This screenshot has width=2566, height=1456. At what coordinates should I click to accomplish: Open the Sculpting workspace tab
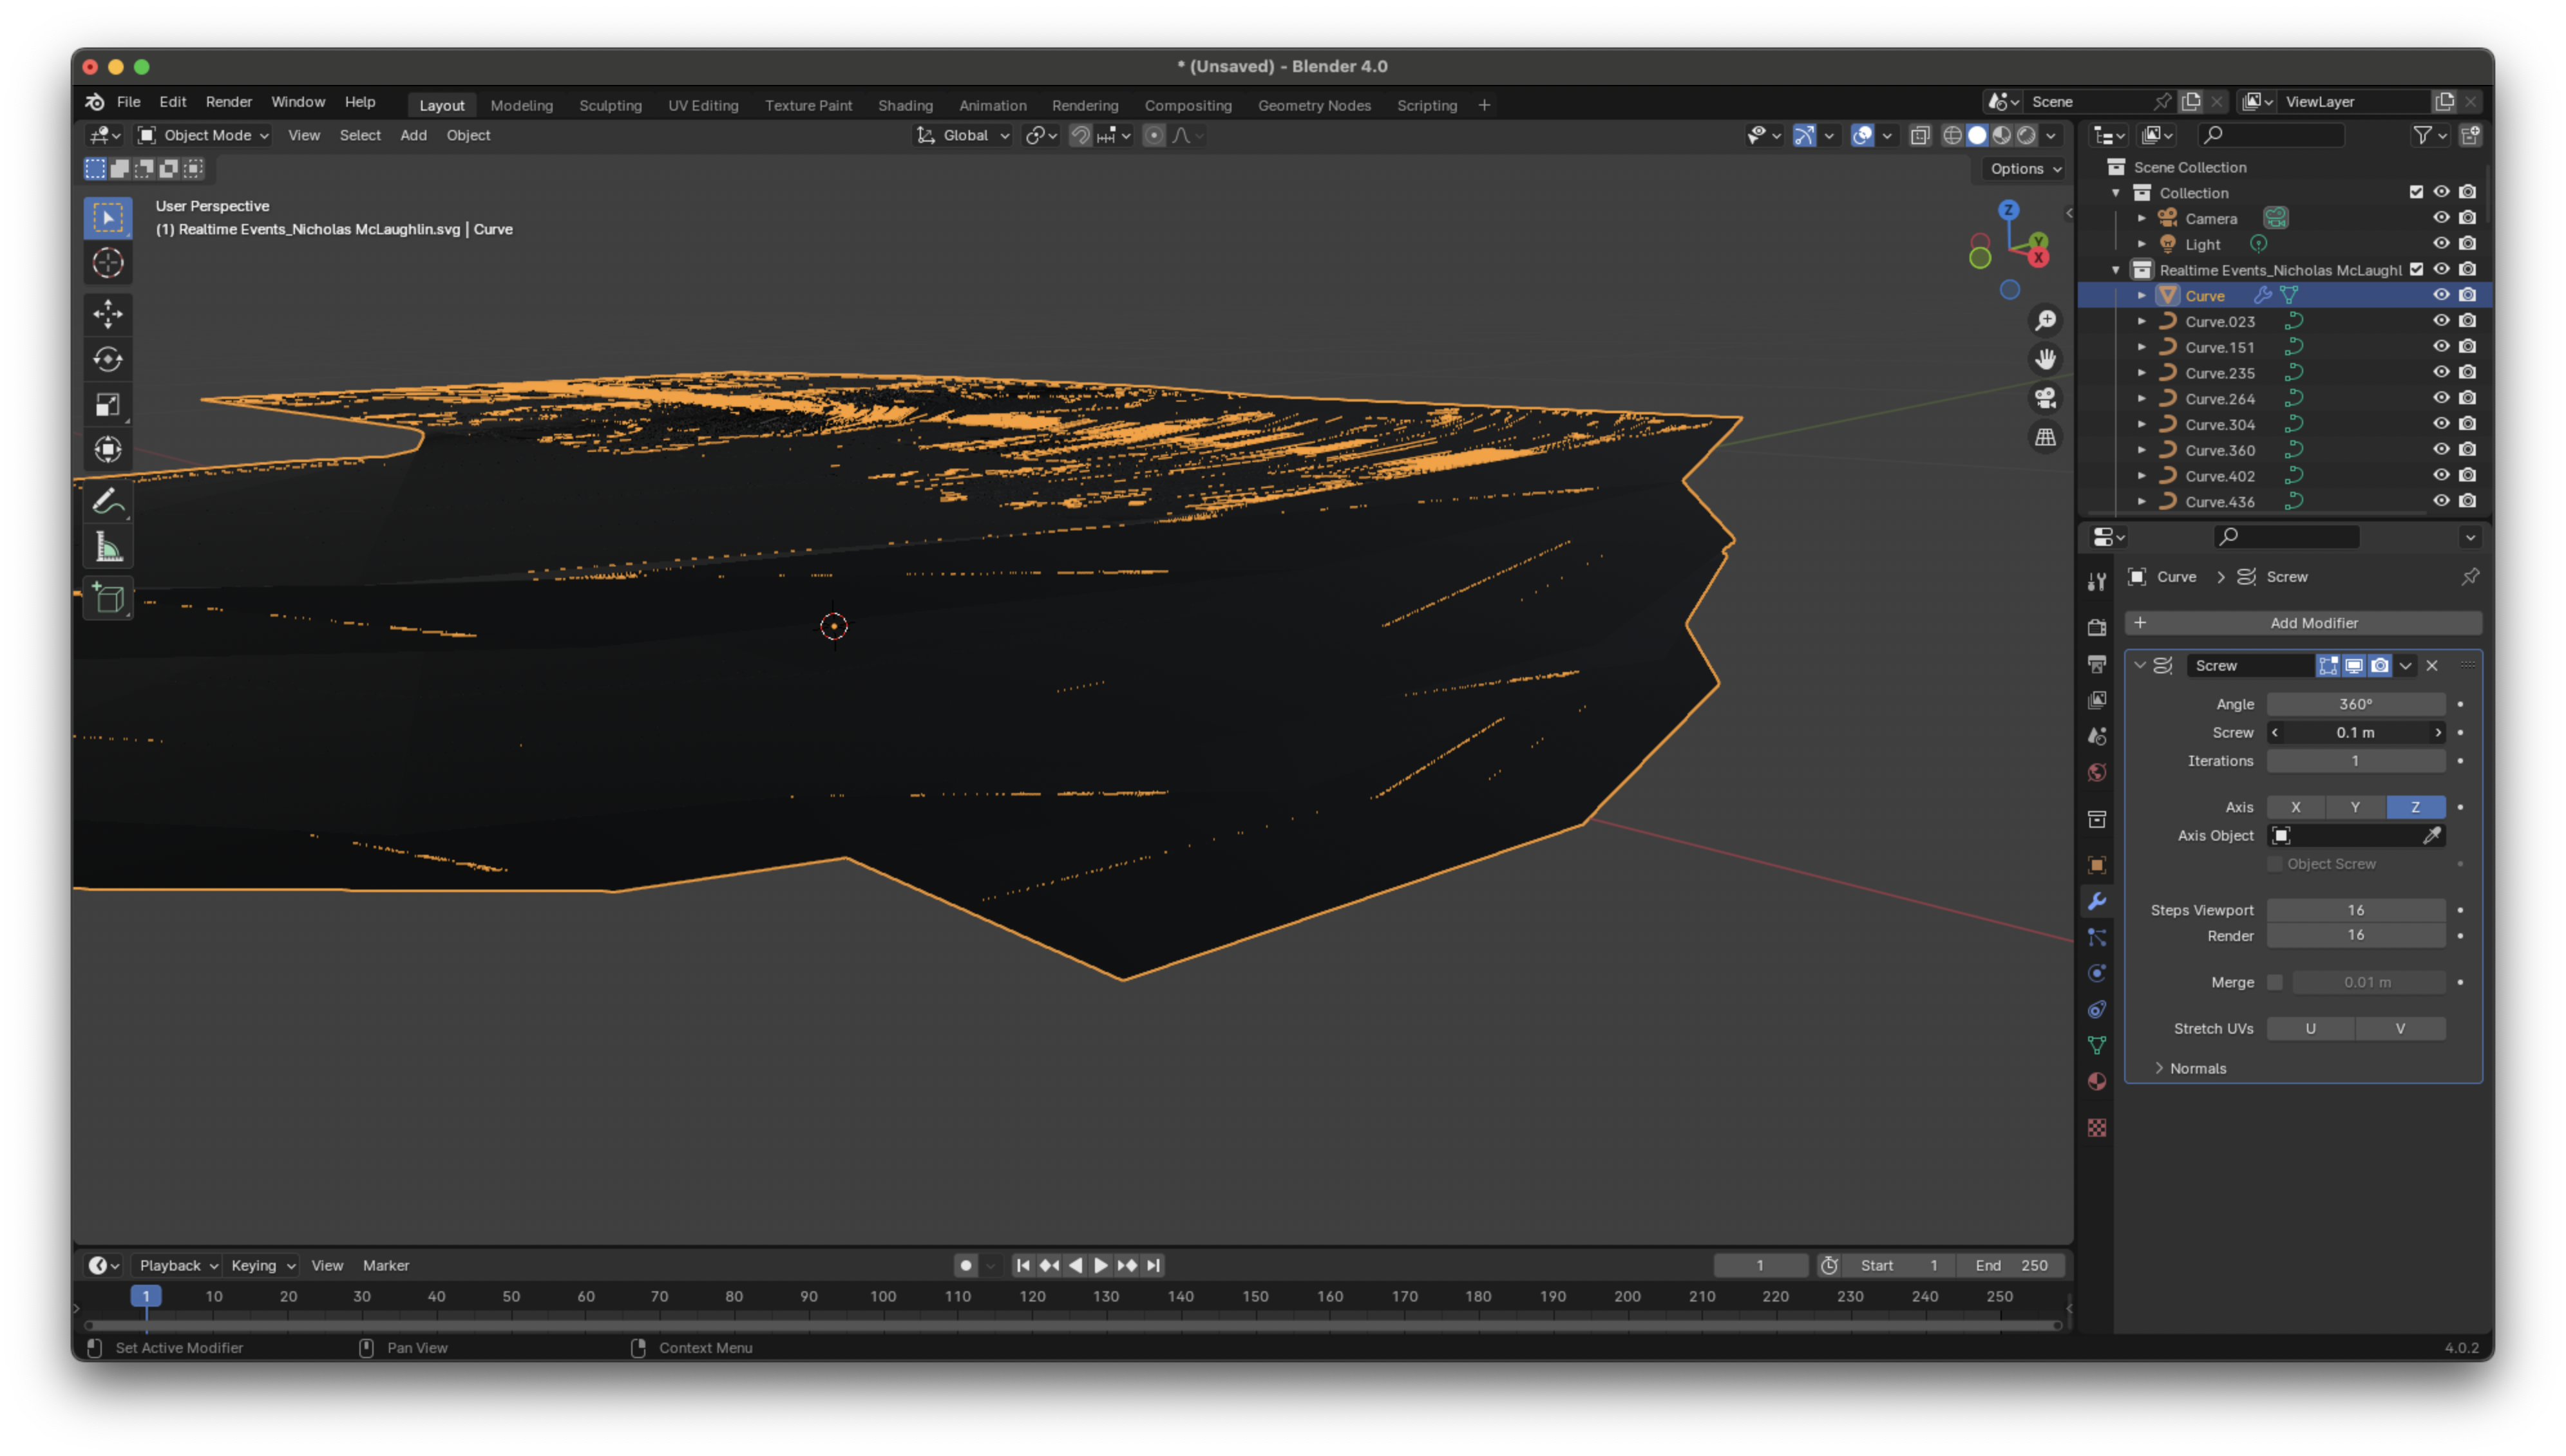tap(610, 105)
